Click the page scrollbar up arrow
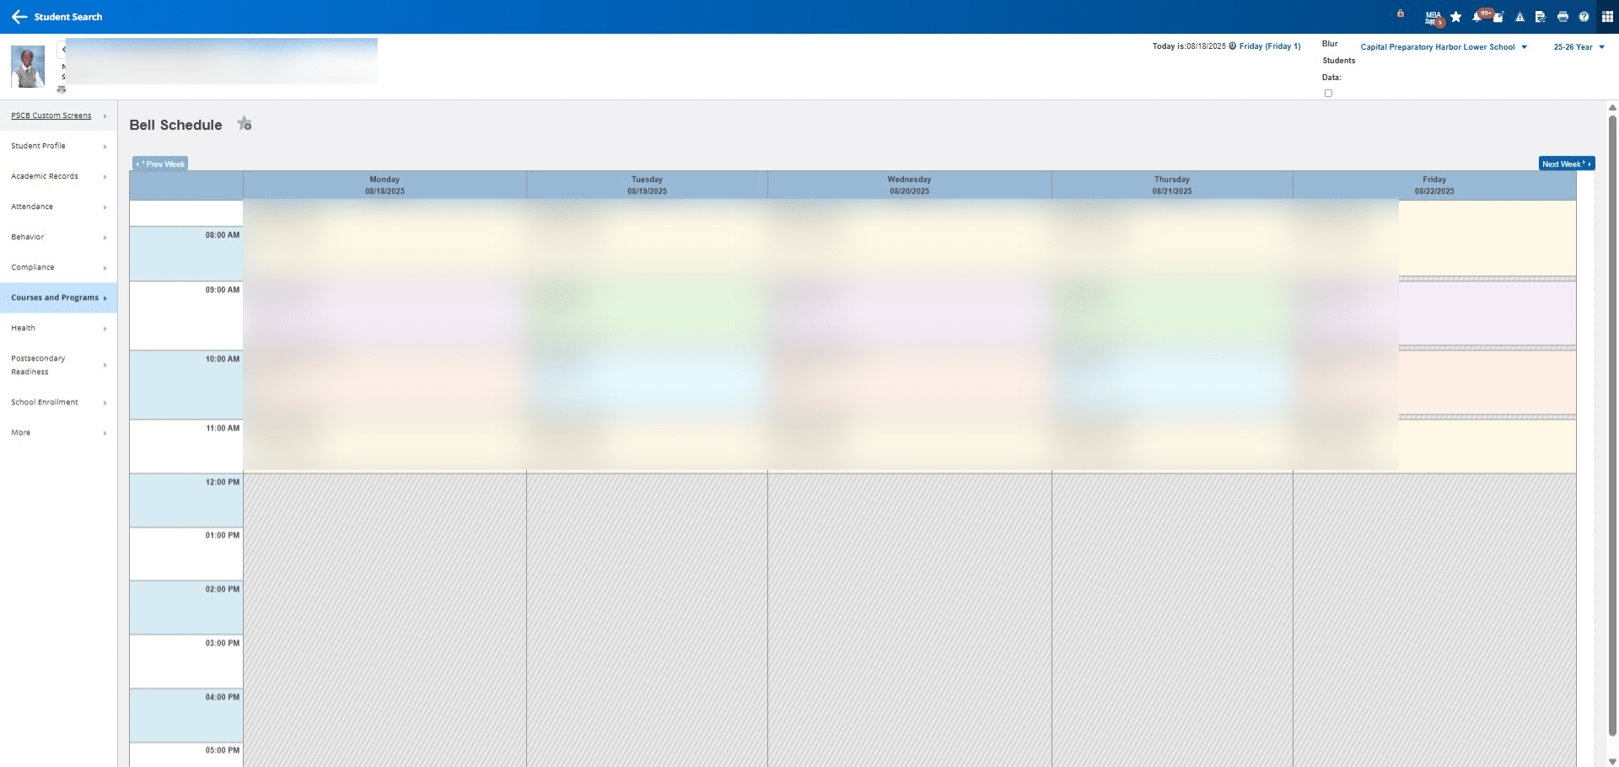 1612,108
